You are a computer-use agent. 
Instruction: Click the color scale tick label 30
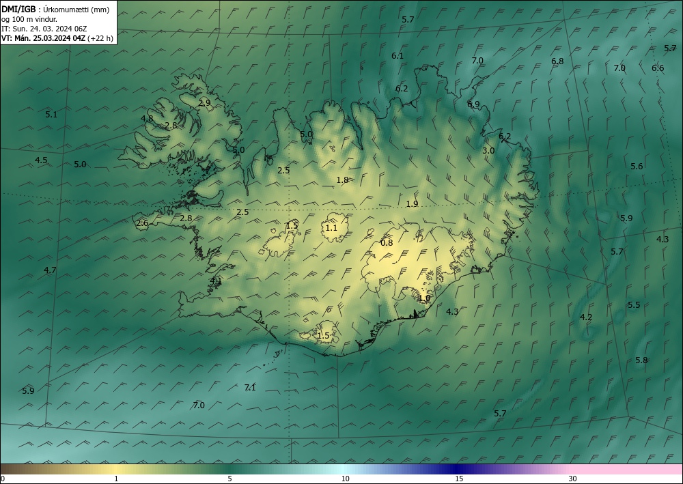573,479
